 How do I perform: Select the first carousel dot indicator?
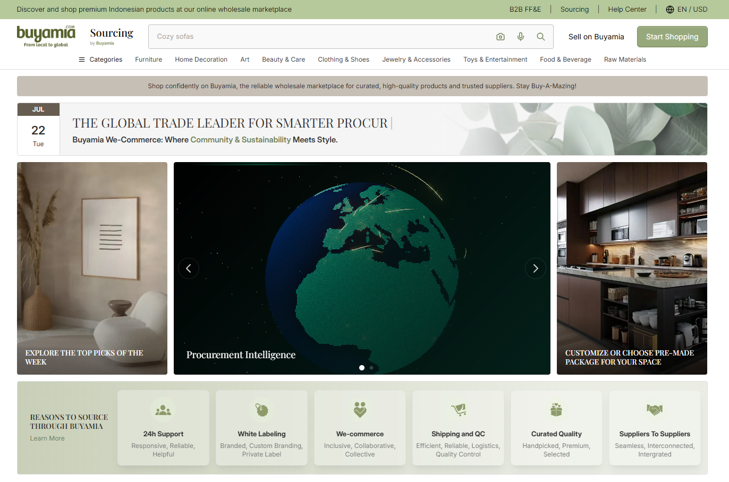362,368
